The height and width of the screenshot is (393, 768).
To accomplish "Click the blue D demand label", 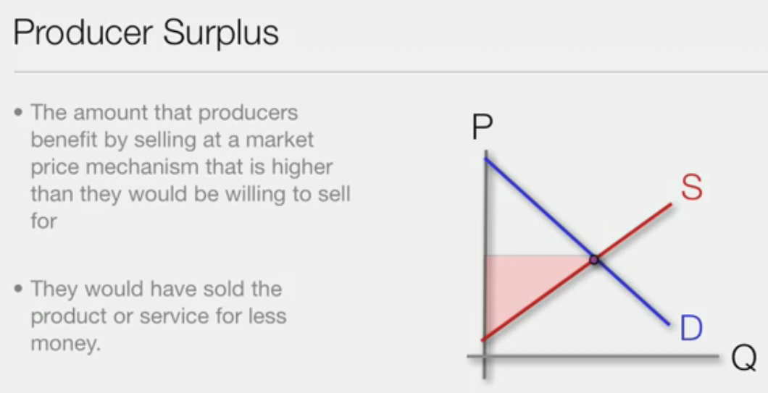I will [x=691, y=328].
